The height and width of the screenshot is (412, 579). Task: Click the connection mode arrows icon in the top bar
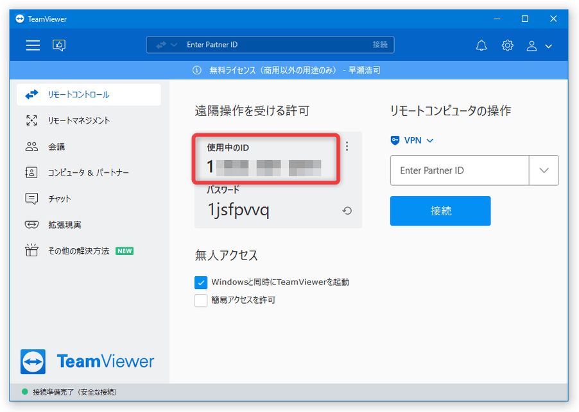(x=161, y=45)
